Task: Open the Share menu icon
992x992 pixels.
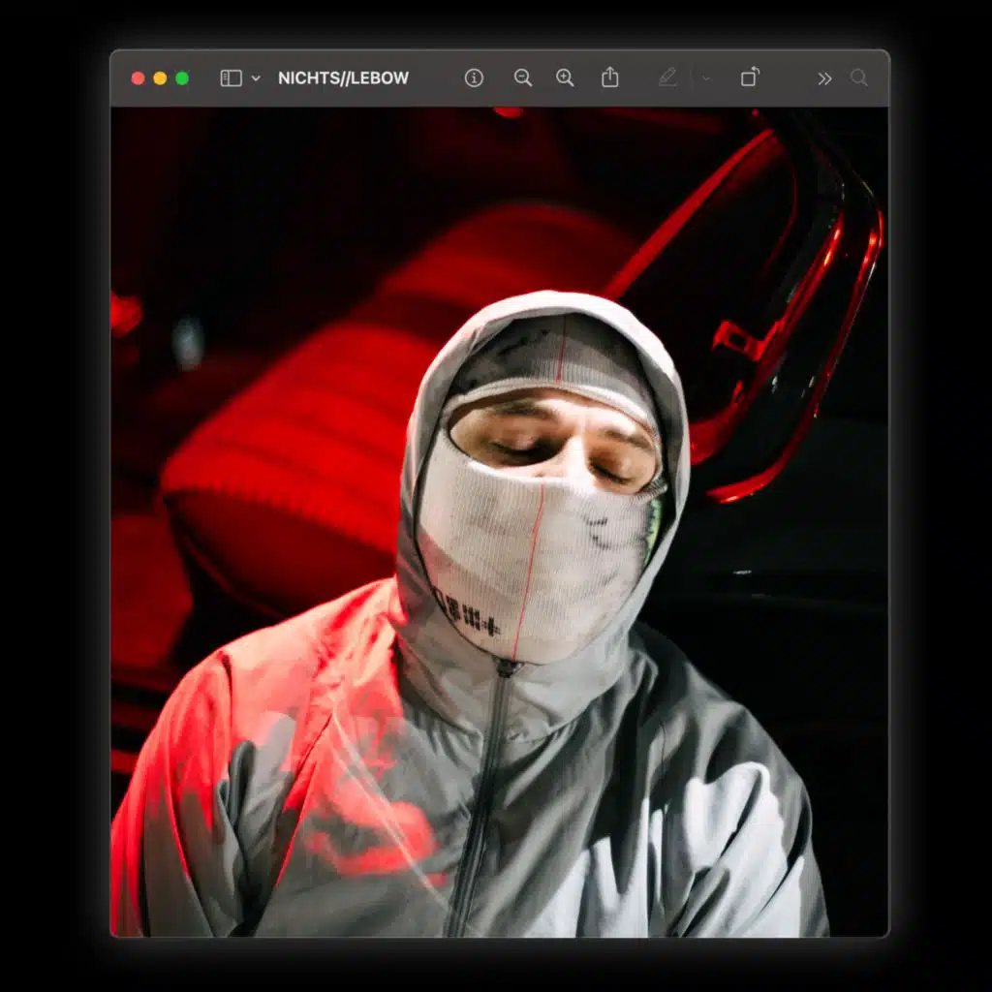Action: click(609, 77)
